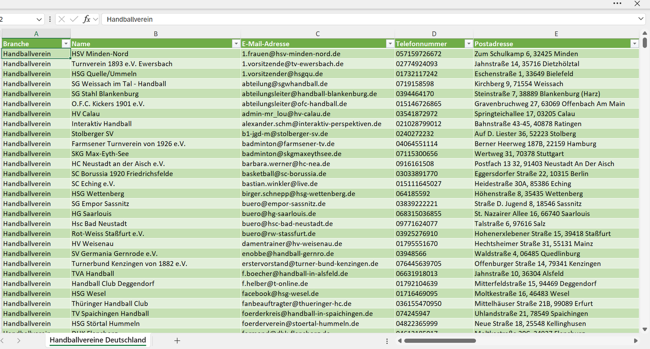650x349 pixels.
Task: Select the cell SV Germania Gernrode e.V.
Action: 156,254
